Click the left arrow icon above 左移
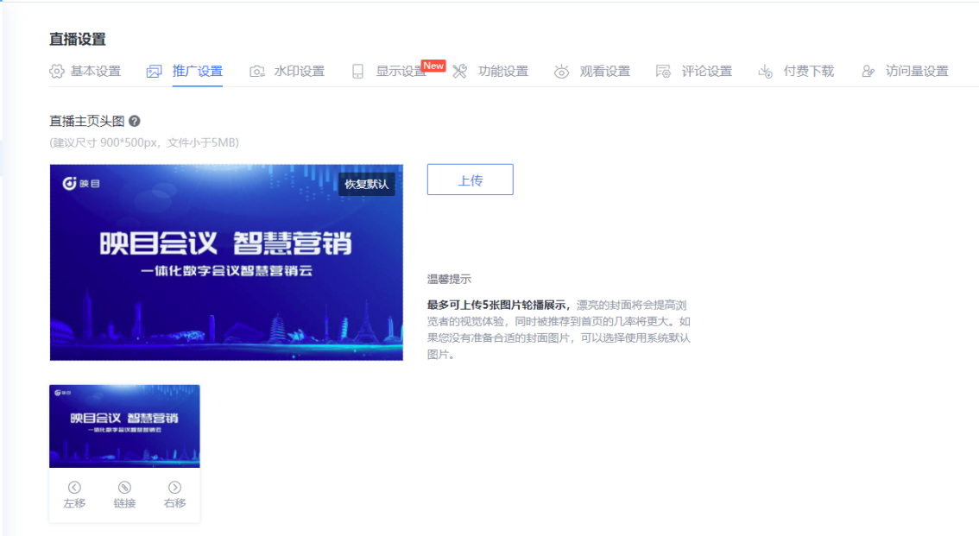 tap(74, 488)
